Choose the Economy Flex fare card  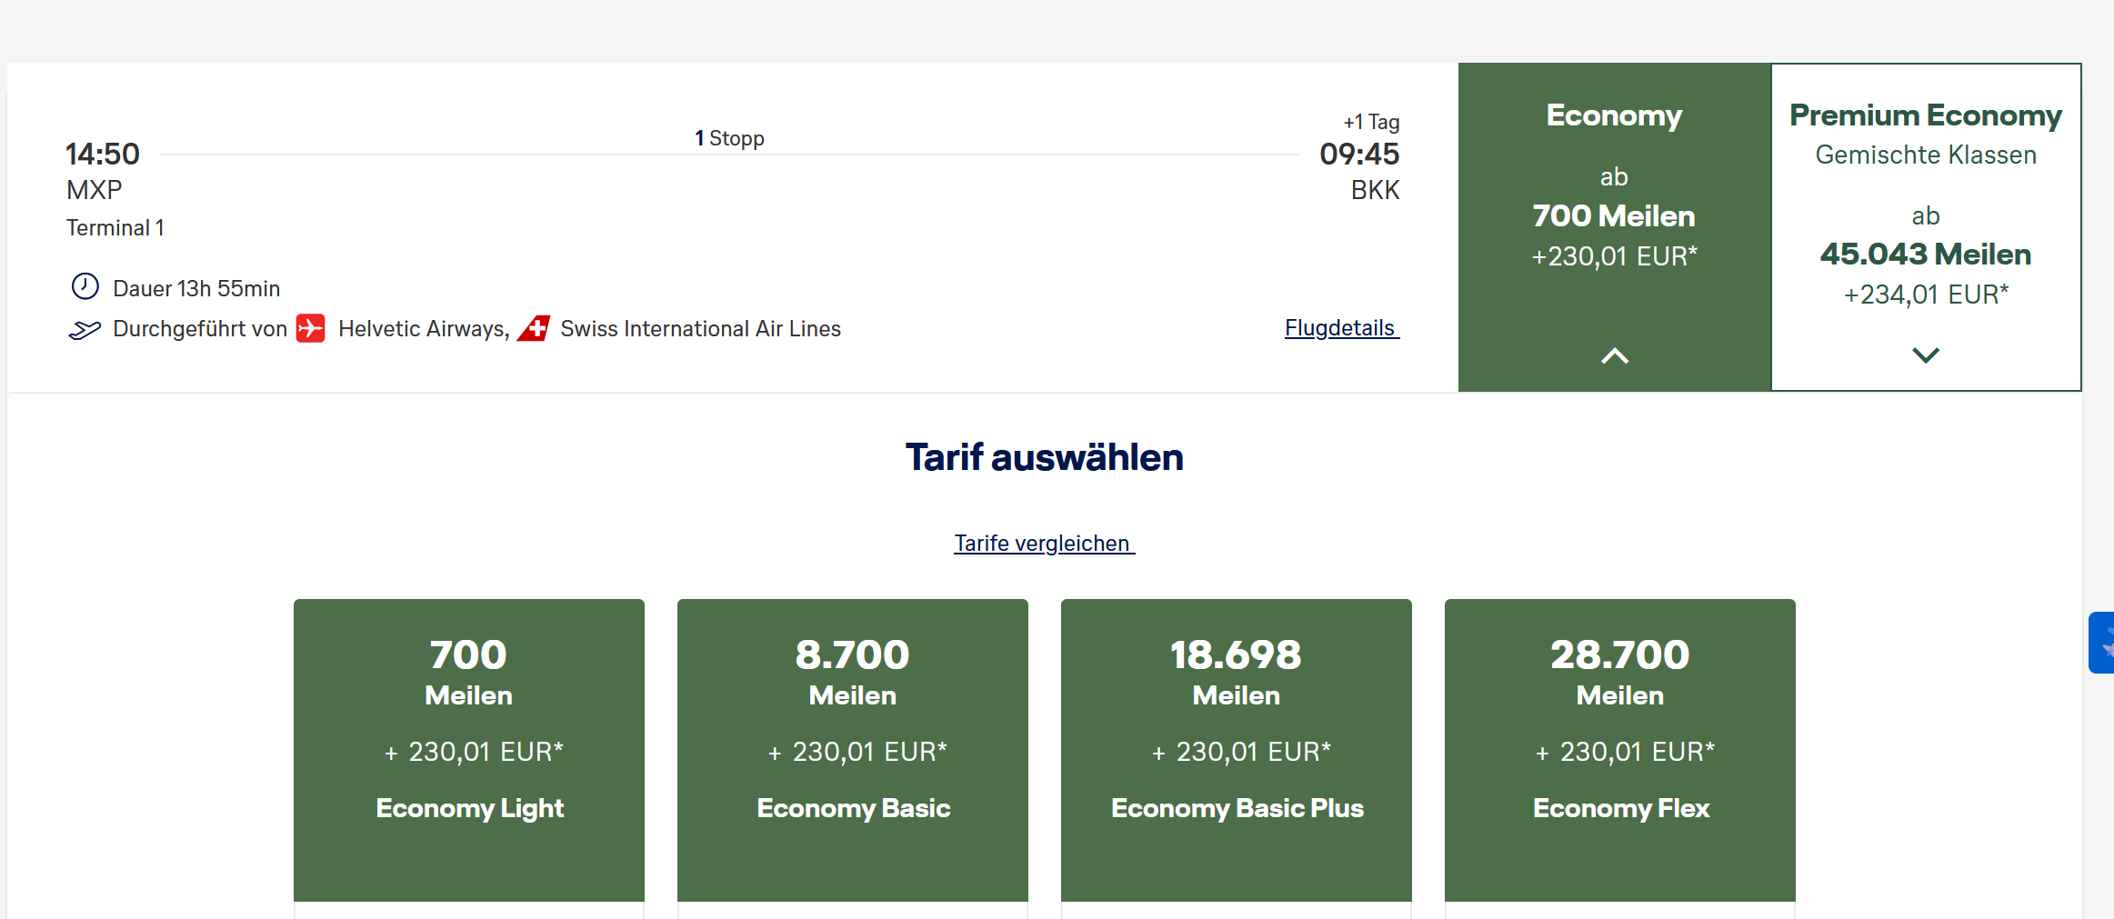1620,750
